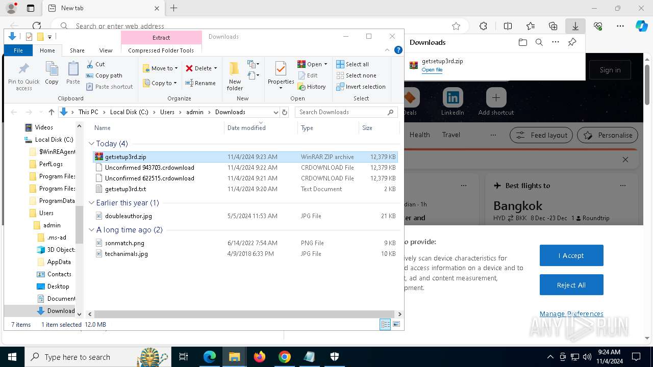The width and height of the screenshot is (653, 367).
Task: Click horizontal scrollbar in file list
Action: coord(244,314)
